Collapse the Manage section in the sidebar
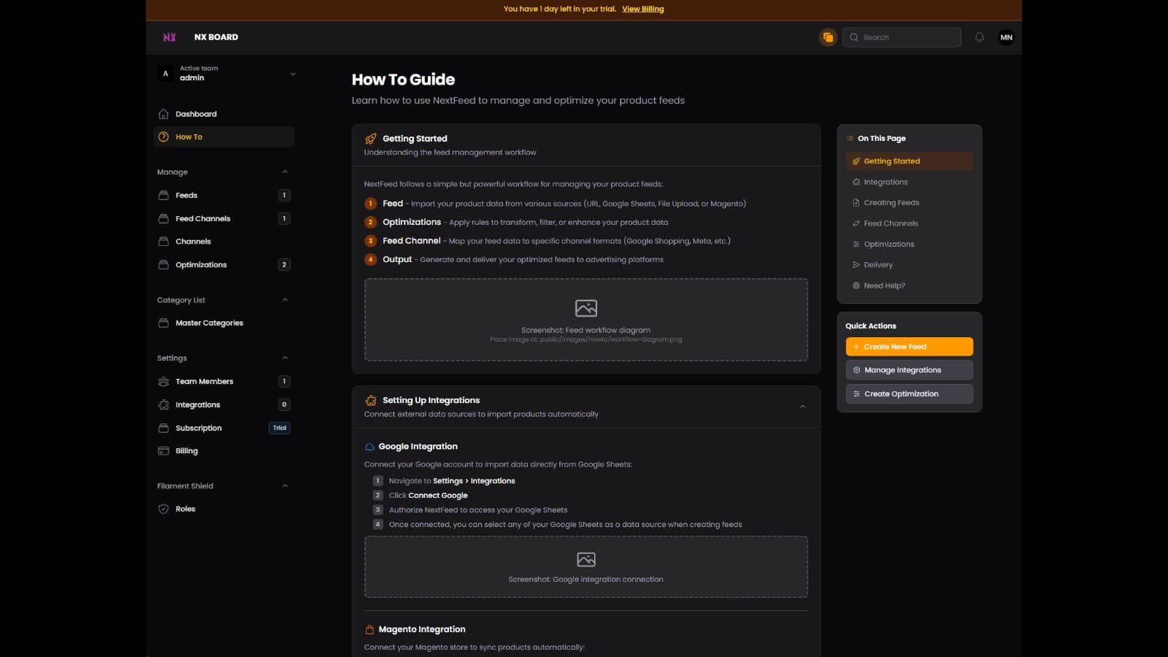This screenshot has height=657, width=1168. pos(285,172)
